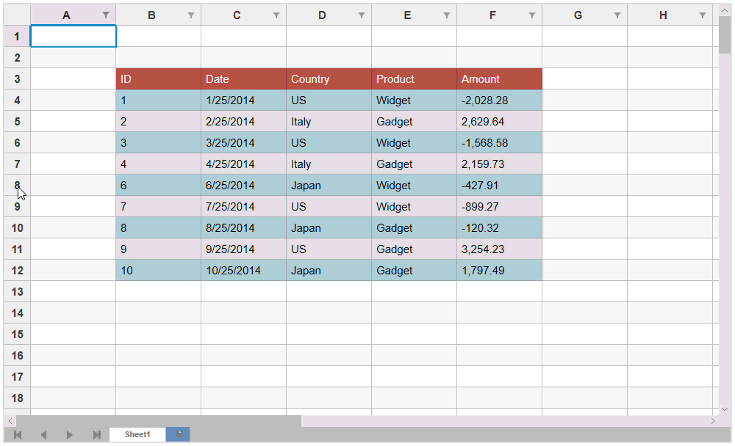Open the filter dropdown on column B

click(191, 15)
